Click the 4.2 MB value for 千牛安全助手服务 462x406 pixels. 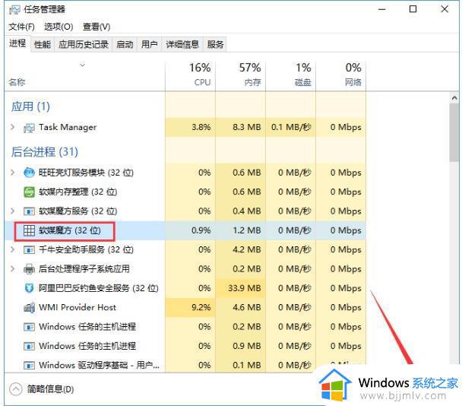click(247, 249)
